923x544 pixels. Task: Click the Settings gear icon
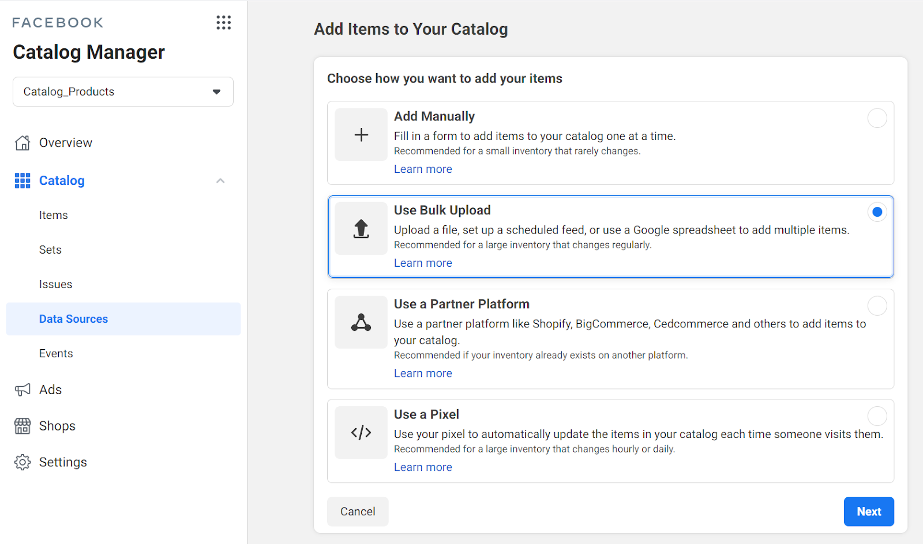22,462
